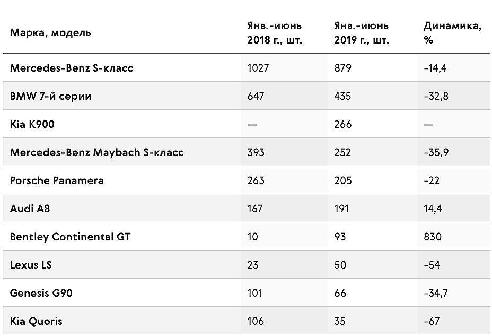Click the Audi A8 model cell

coord(30,209)
